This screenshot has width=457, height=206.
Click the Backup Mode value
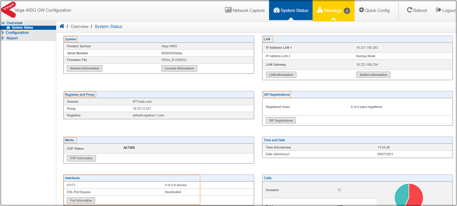[x=366, y=56]
